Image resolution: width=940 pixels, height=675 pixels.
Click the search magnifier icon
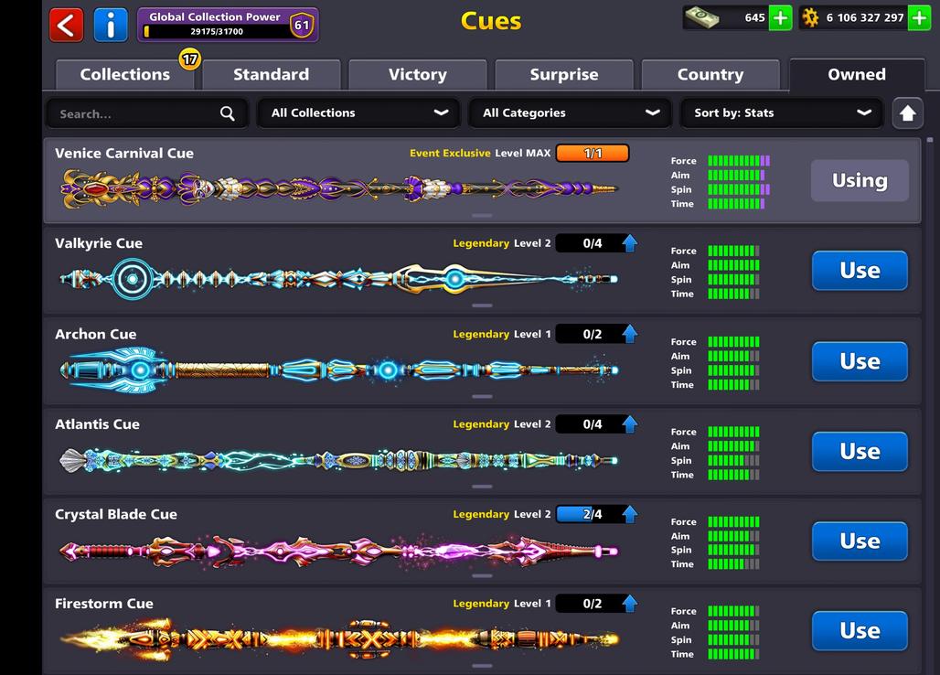(x=227, y=113)
